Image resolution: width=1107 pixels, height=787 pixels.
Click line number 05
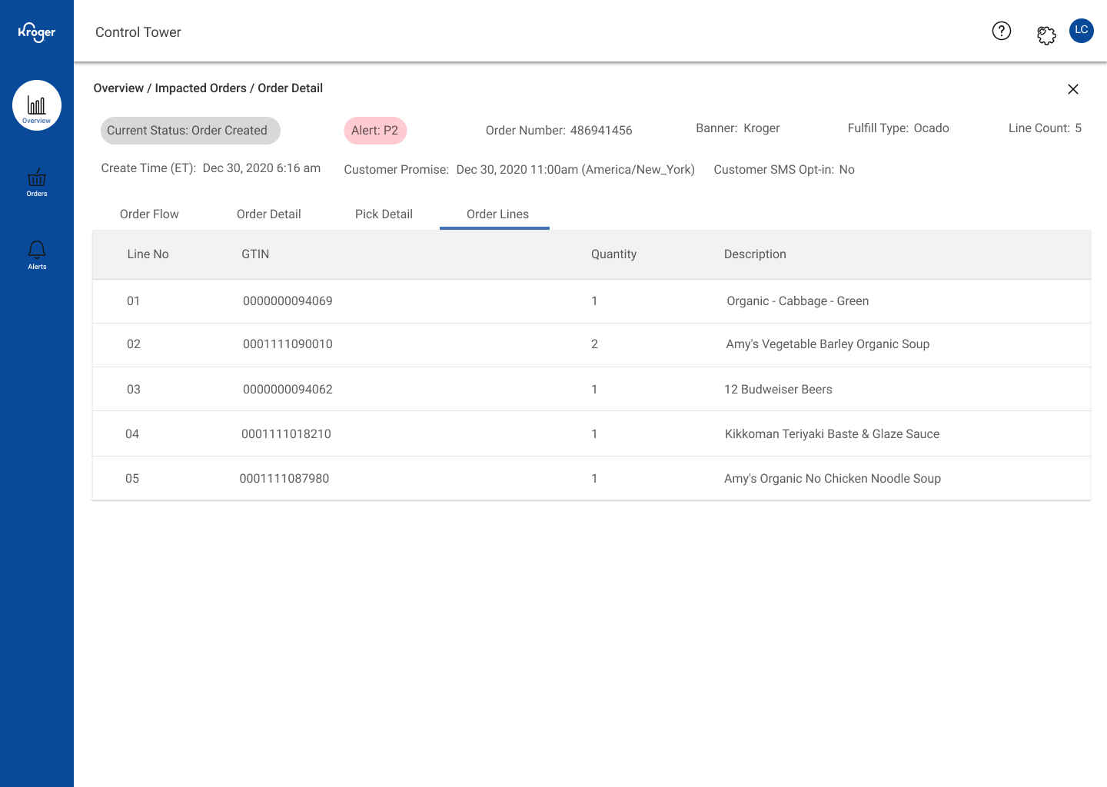click(132, 479)
